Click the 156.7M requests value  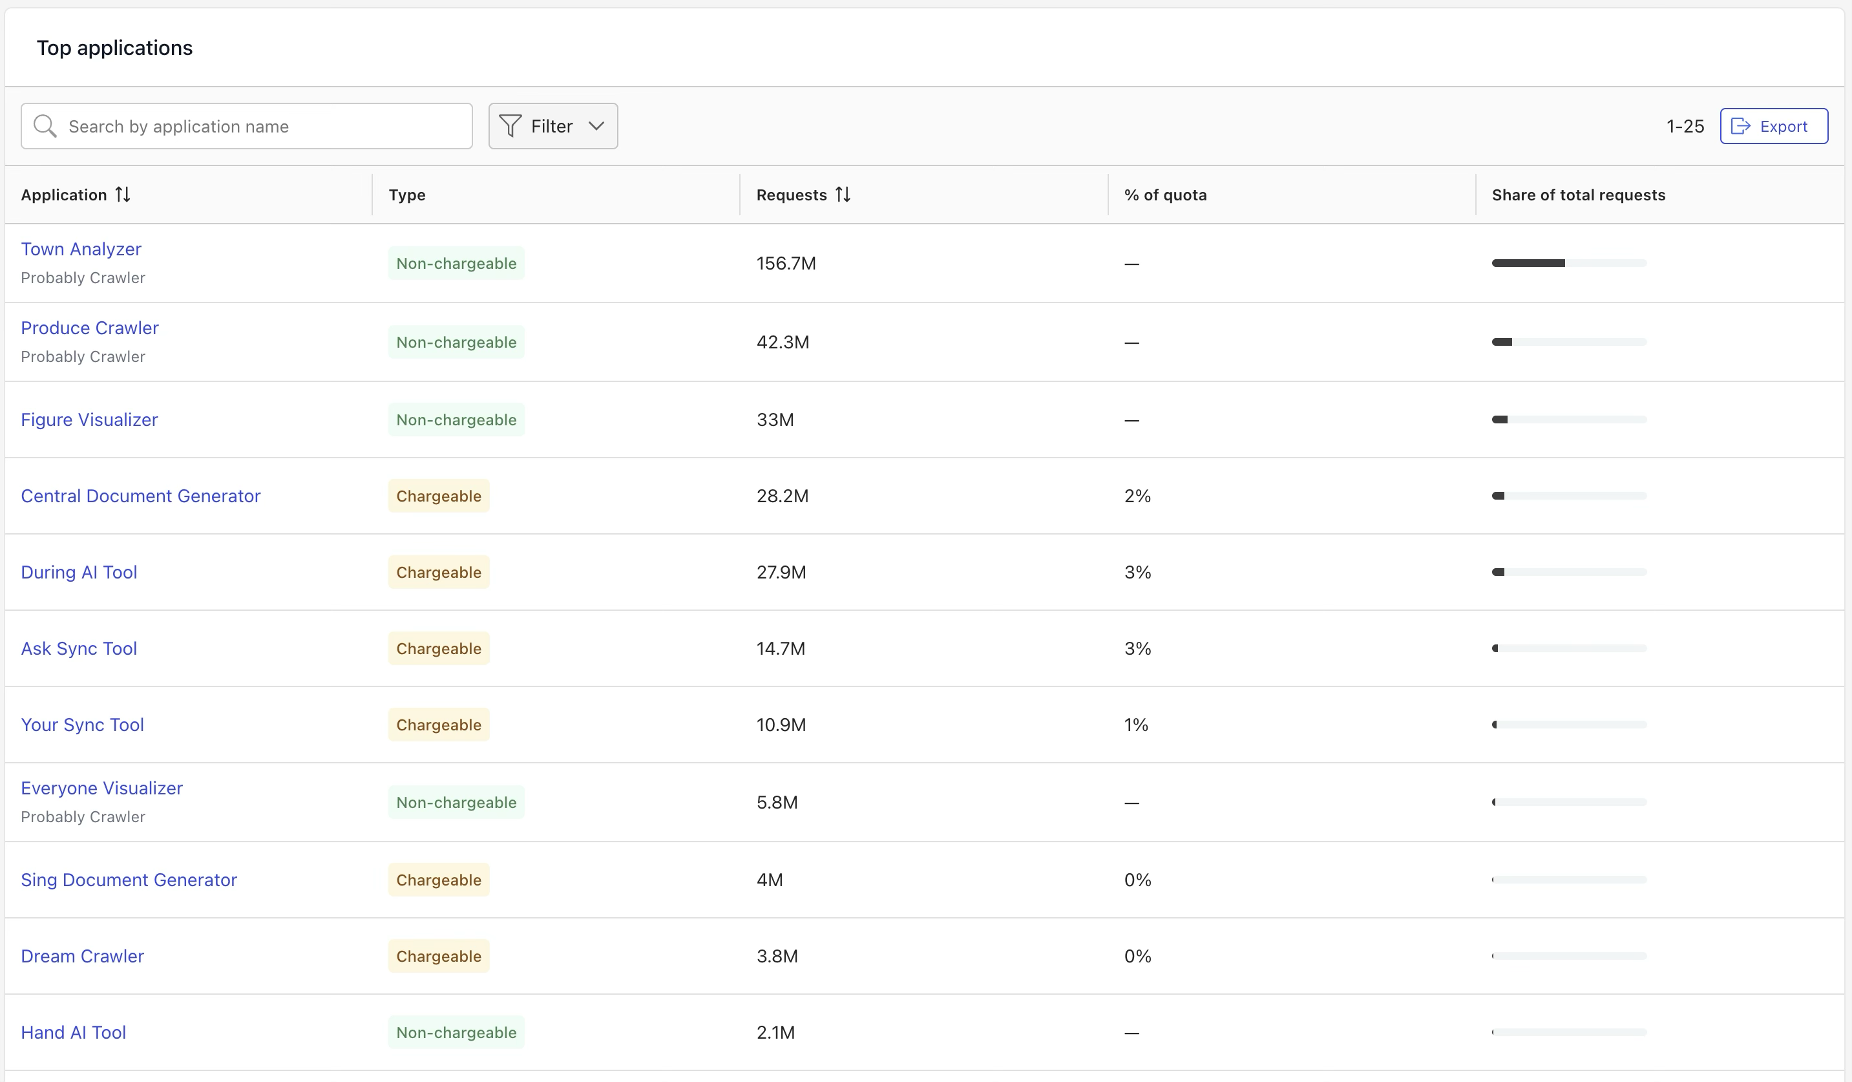point(786,263)
